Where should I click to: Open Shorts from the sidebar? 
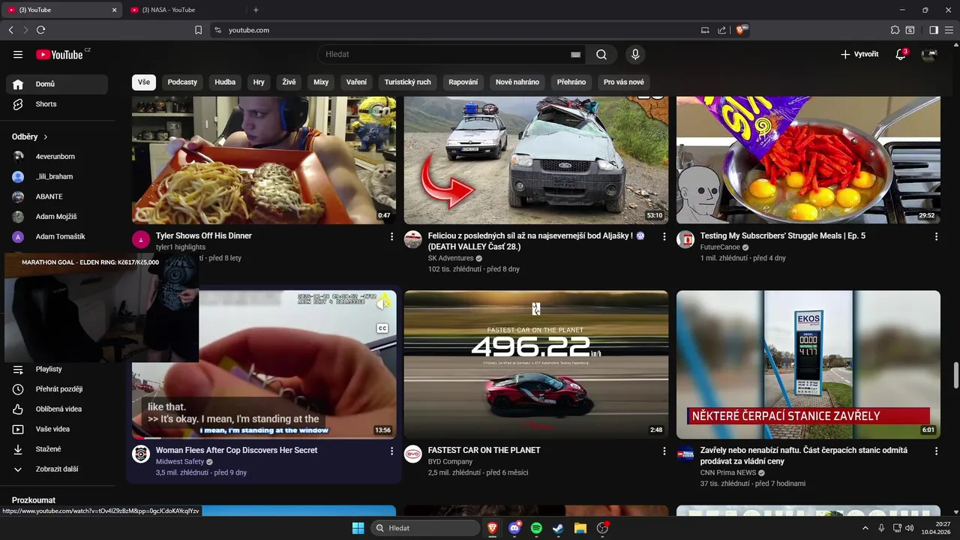pyautogui.click(x=57, y=104)
